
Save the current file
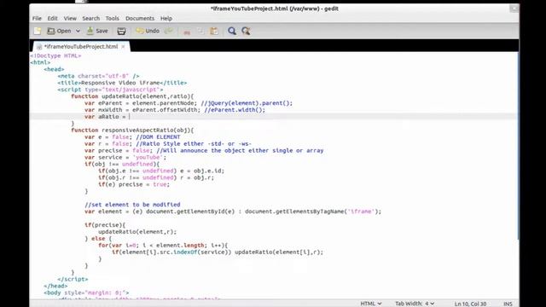(x=97, y=31)
